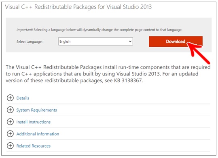Open the System Requirements link
218x158 pixels.
(x=37, y=110)
